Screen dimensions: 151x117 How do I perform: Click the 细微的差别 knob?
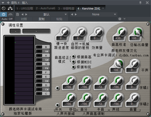tap(82, 32)
